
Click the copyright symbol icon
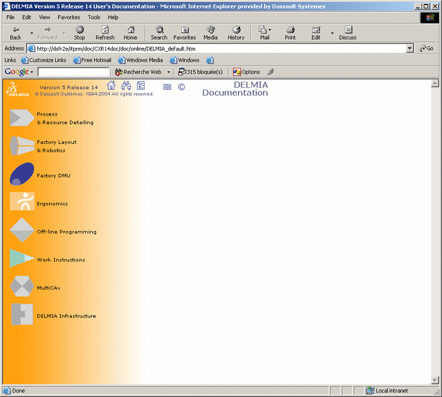182,86
